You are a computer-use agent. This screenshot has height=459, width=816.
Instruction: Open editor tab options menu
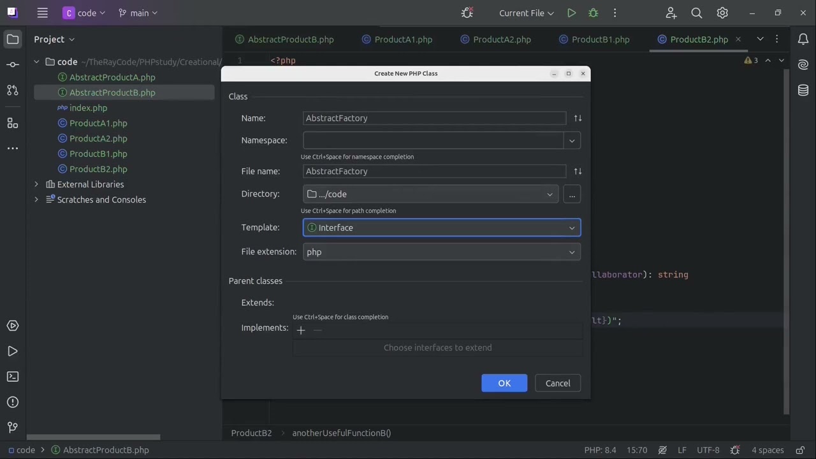[x=776, y=39]
